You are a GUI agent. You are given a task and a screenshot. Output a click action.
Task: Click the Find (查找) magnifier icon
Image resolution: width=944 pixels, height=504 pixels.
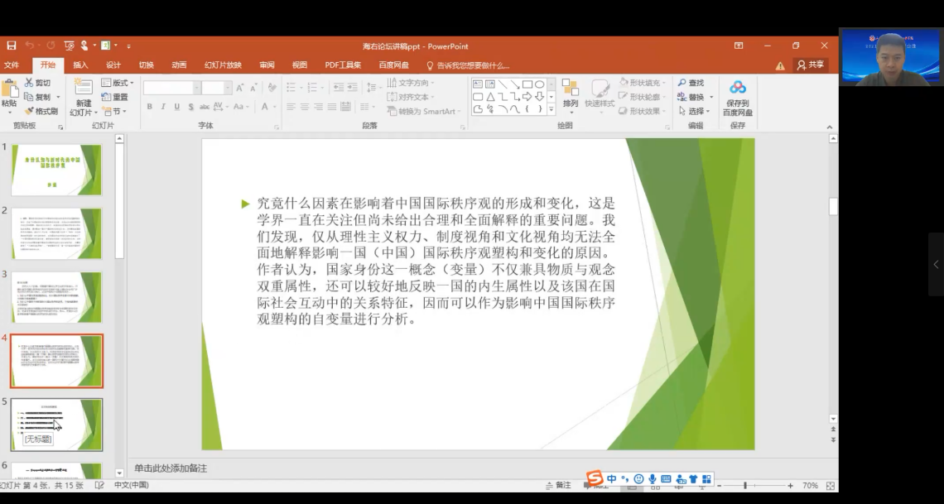[x=682, y=83]
